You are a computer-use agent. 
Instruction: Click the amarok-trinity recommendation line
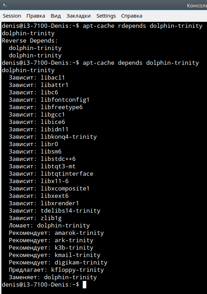56,233
